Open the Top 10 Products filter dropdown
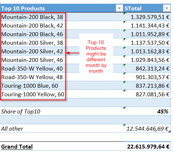This screenshot has height=155, width=173. [119, 8]
